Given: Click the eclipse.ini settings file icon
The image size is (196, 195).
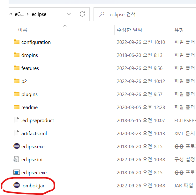Looking at the screenshot, I should [x=16, y=159].
